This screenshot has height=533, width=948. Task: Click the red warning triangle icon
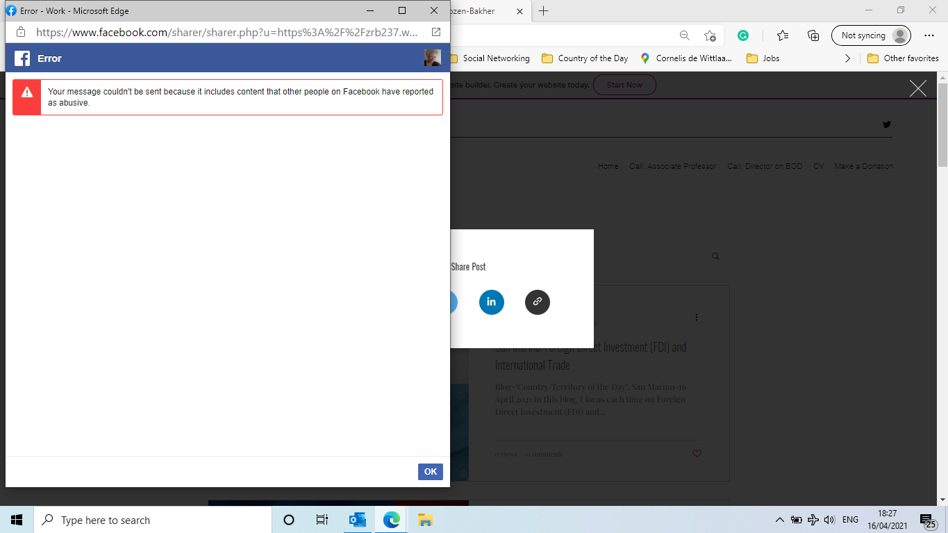(26, 92)
